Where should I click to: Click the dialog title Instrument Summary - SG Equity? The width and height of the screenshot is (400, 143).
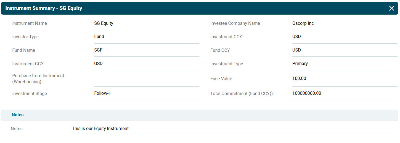pos(44,8)
